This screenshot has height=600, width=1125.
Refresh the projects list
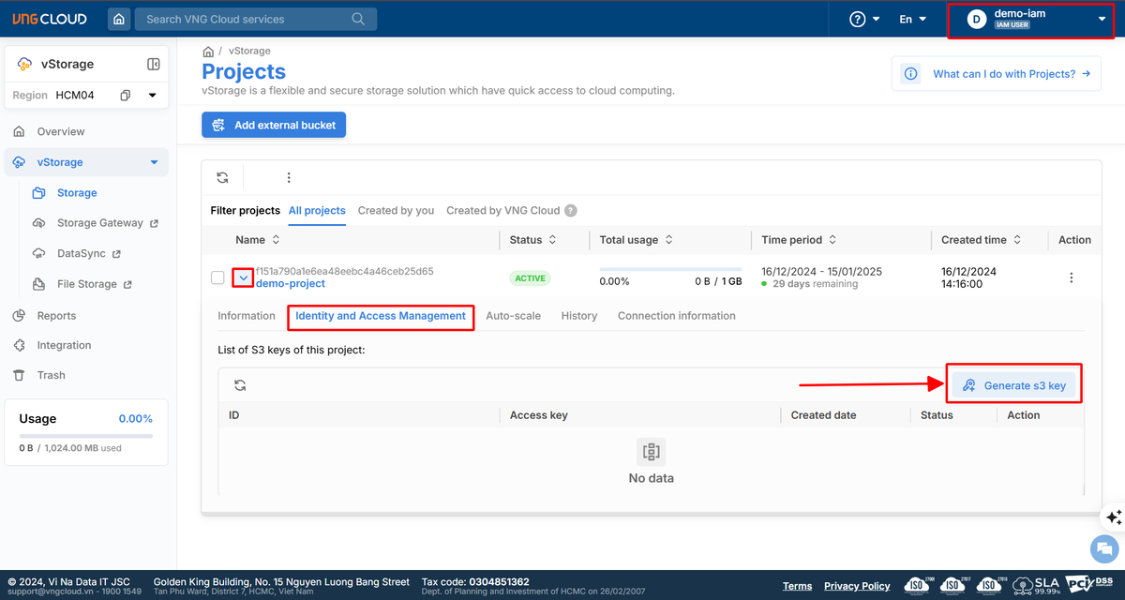click(x=222, y=177)
